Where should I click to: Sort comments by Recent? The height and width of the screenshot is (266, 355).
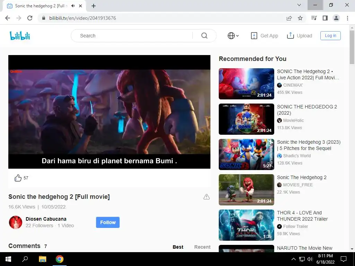(202, 247)
